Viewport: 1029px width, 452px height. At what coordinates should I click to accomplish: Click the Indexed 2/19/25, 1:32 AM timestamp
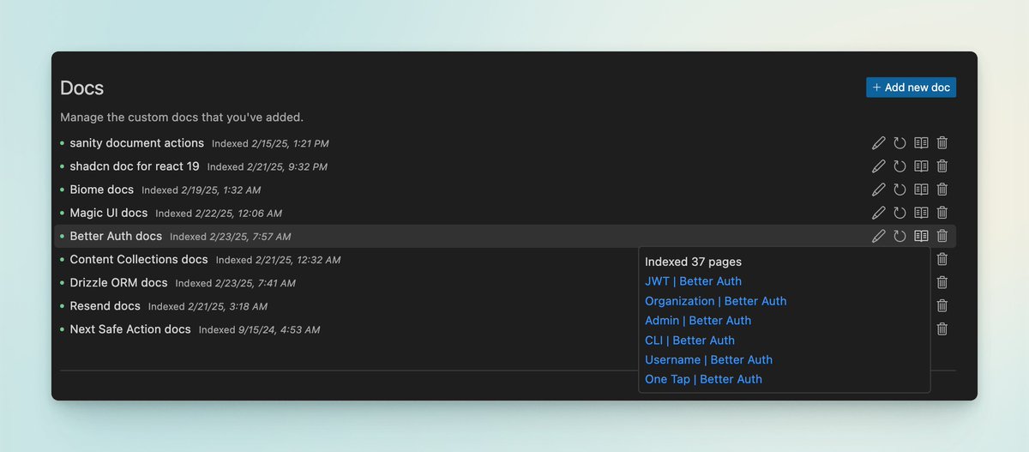tap(201, 190)
